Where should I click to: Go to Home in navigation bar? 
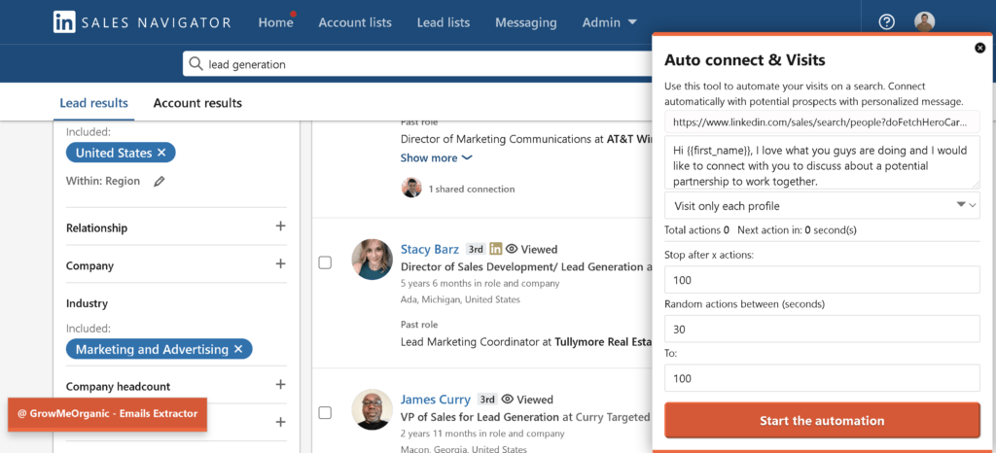275,22
